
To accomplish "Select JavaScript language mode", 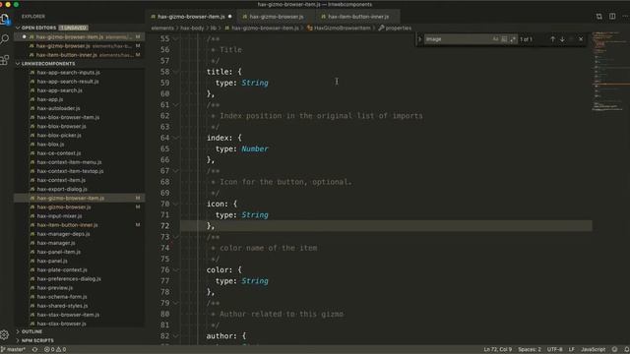I will [593, 350].
